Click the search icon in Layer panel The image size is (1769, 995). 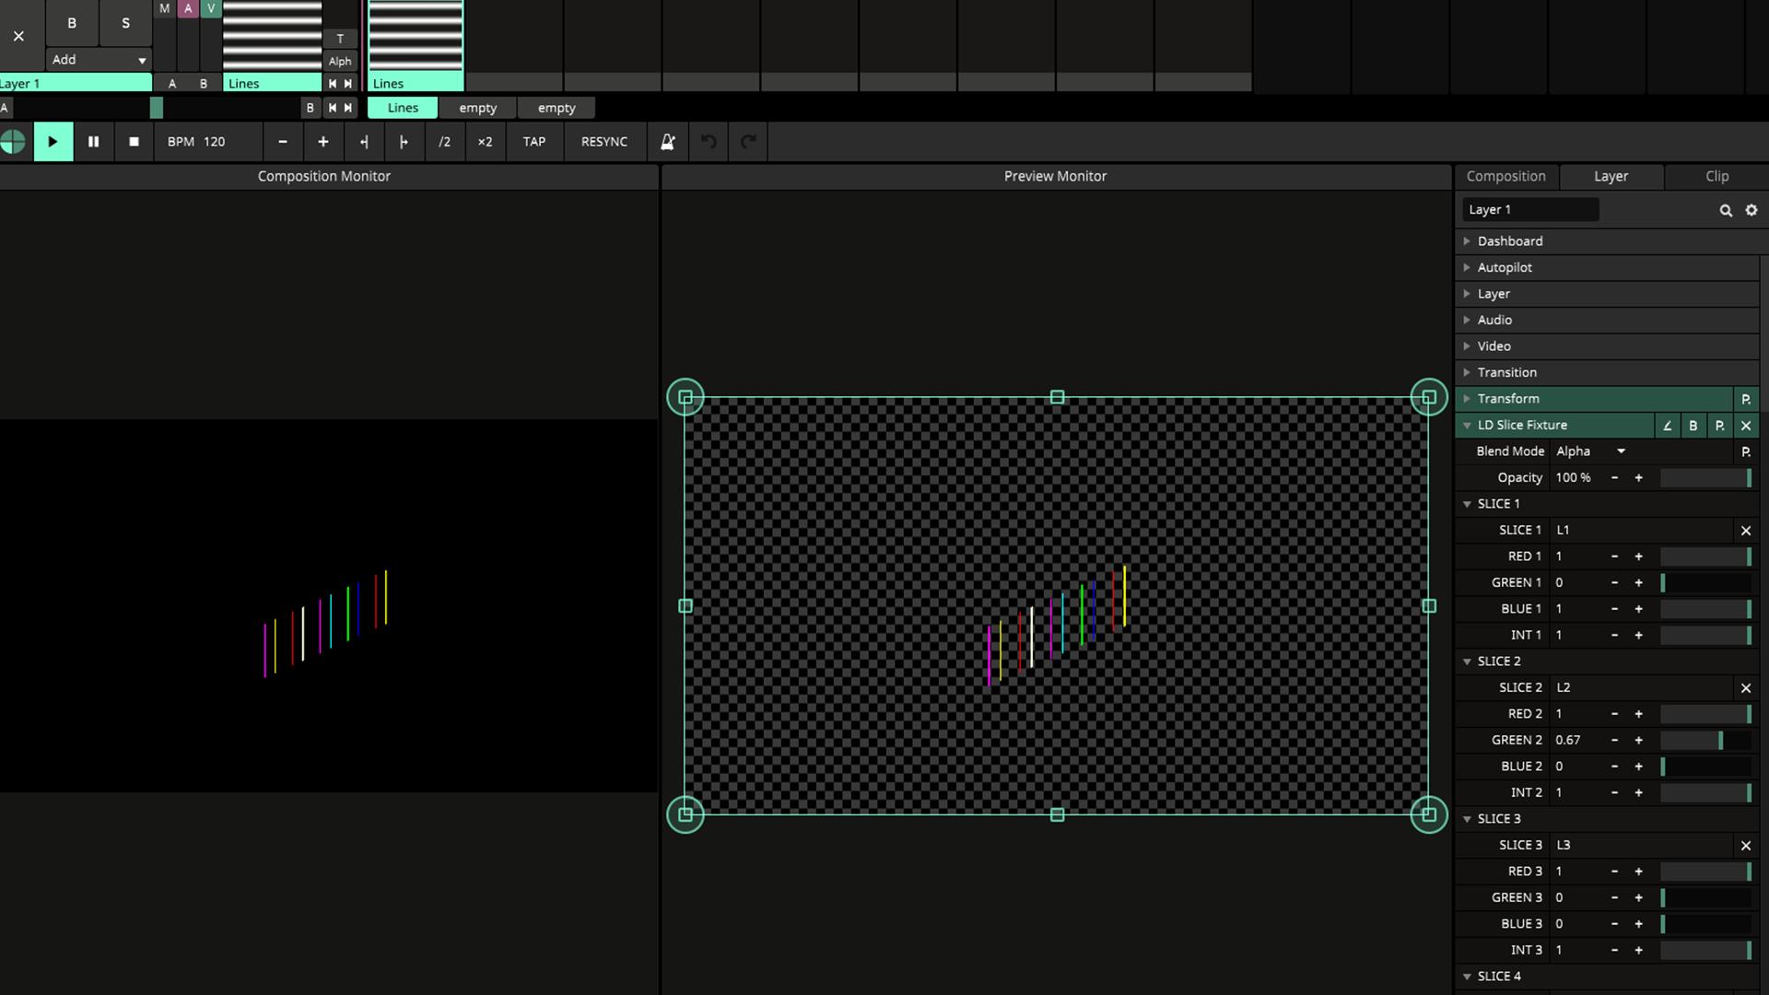coord(1725,210)
